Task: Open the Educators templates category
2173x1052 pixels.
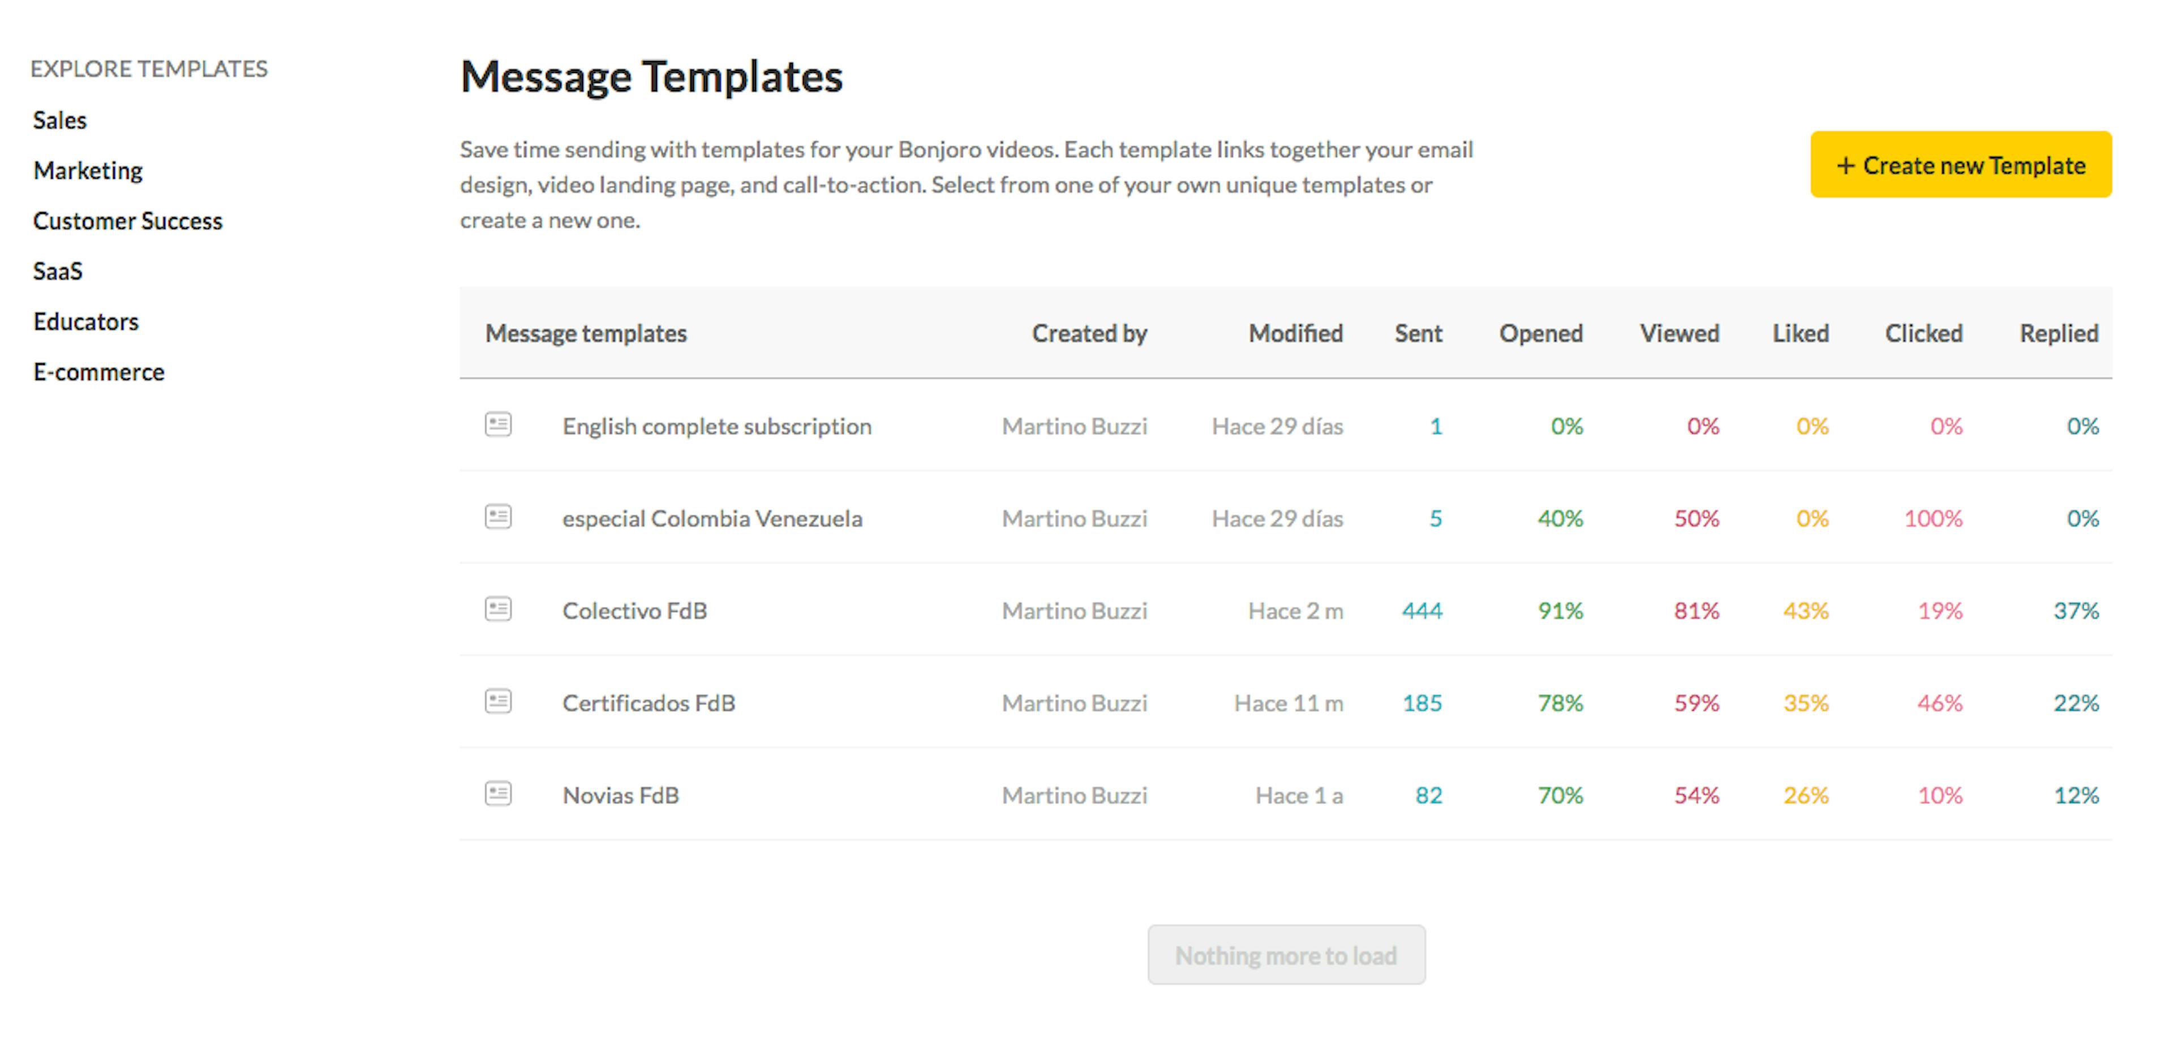Action: tap(85, 321)
